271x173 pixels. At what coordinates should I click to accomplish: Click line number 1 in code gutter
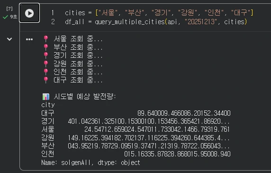coord(53,13)
